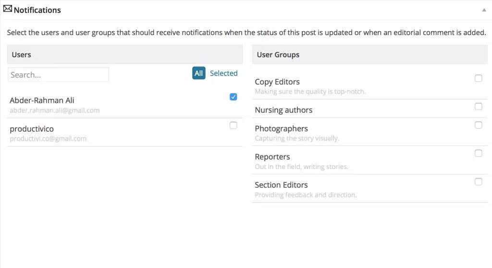Switch to the All users tab
The image size is (492, 268).
(x=198, y=73)
